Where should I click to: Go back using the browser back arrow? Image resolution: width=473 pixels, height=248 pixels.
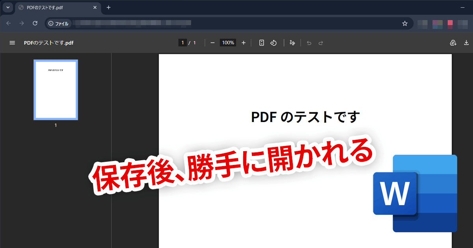point(8,23)
